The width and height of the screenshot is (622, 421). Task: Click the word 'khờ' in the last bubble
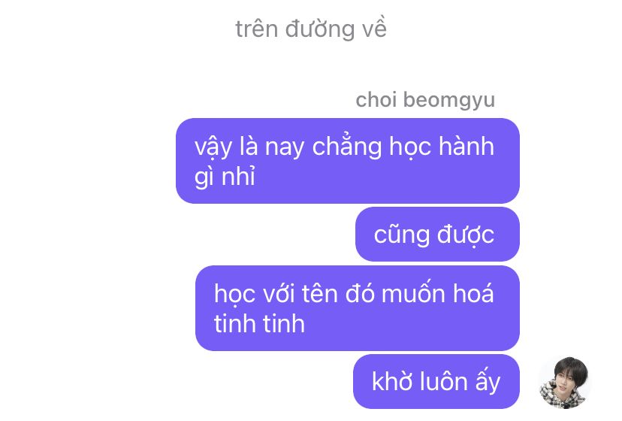tap(392, 380)
